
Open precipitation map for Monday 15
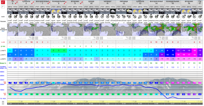173,30
